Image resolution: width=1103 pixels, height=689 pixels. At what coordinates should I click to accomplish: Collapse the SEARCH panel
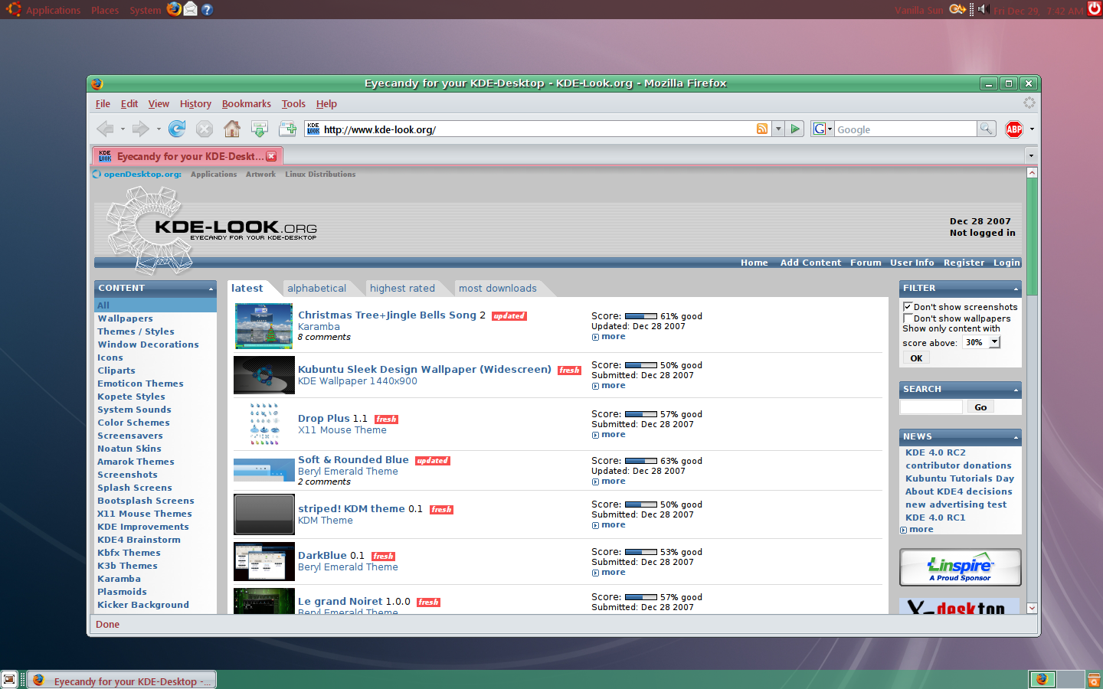point(1016,390)
